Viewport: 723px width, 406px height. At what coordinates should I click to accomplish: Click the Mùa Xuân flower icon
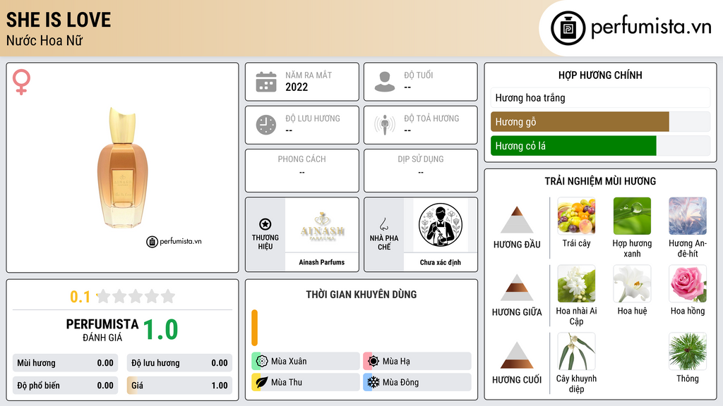[262, 362]
